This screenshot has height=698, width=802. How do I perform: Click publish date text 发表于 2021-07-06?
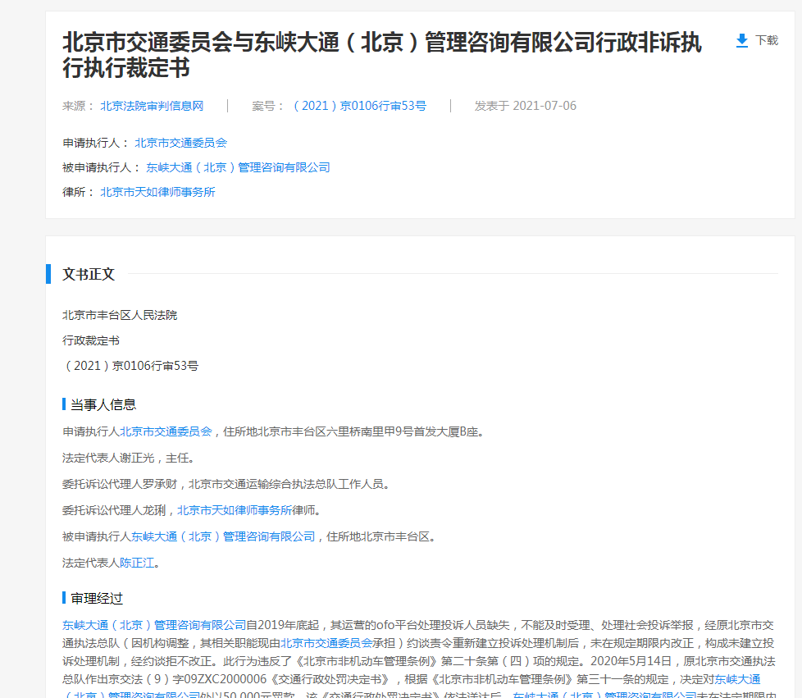(x=526, y=106)
